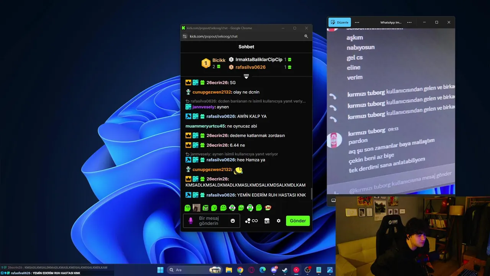Click the 'WhatsApp Im...' title in Photos
The width and height of the screenshot is (490, 276).
pyautogui.click(x=391, y=22)
